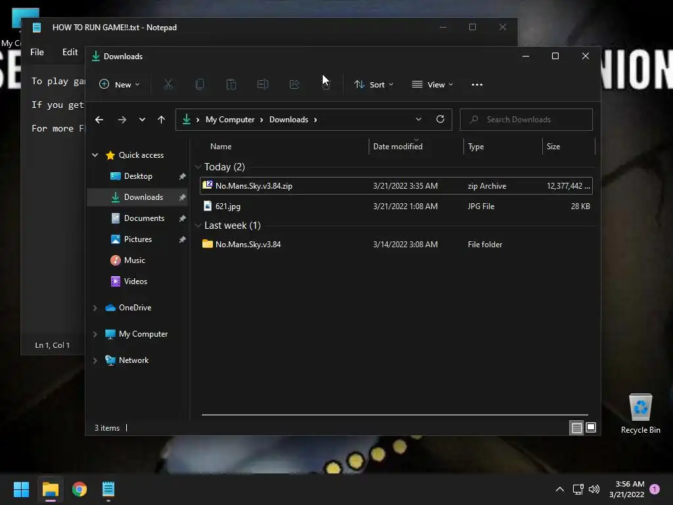Show hidden tray icons chevron
This screenshot has height=505, width=673.
pyautogui.click(x=560, y=489)
